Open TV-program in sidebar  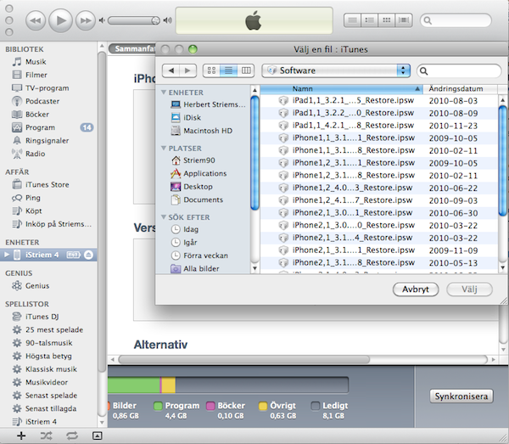[x=48, y=88]
